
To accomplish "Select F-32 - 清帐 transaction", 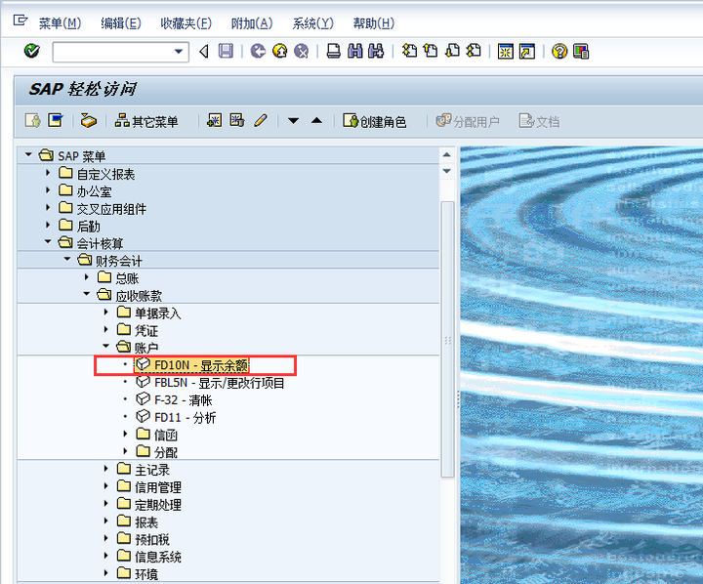I will pos(174,399).
